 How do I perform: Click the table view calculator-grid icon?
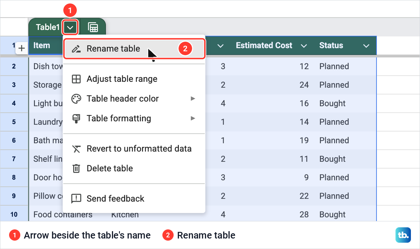point(93,27)
